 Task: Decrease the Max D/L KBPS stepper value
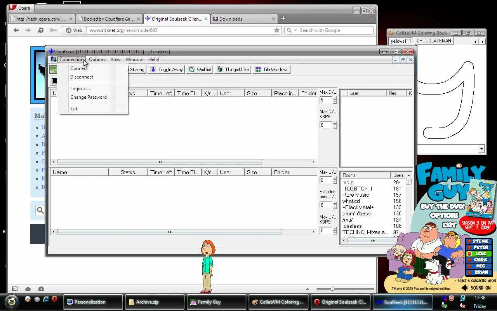click(x=335, y=127)
